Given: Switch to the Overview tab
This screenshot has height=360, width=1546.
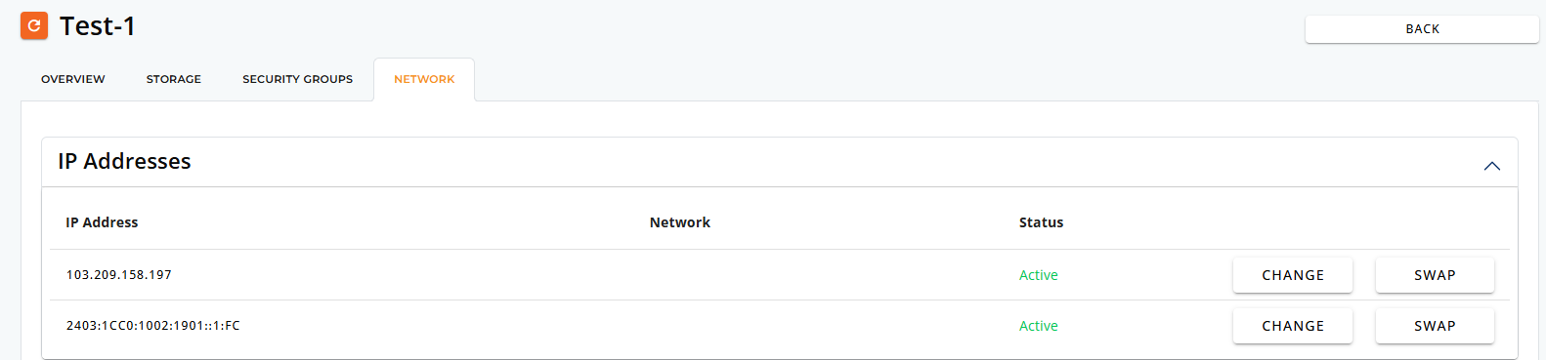Looking at the screenshot, I should coord(73,79).
